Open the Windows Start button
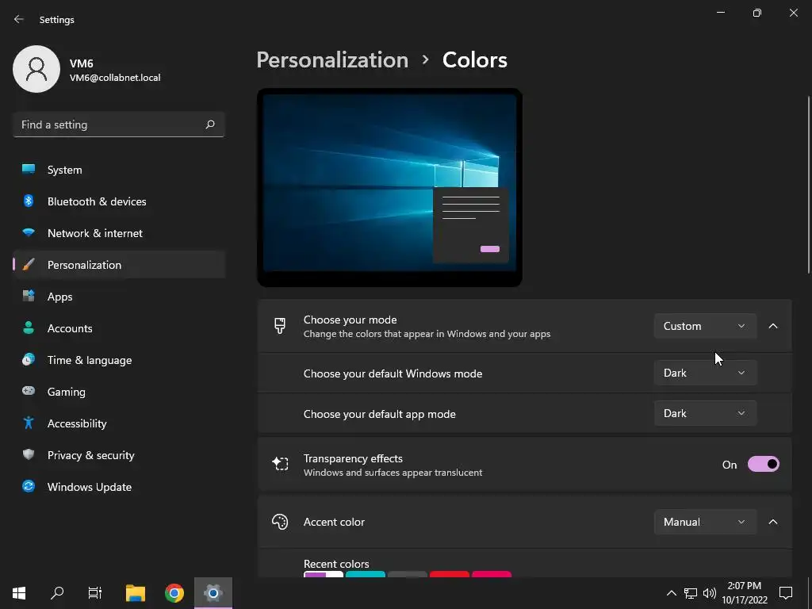 click(x=19, y=593)
